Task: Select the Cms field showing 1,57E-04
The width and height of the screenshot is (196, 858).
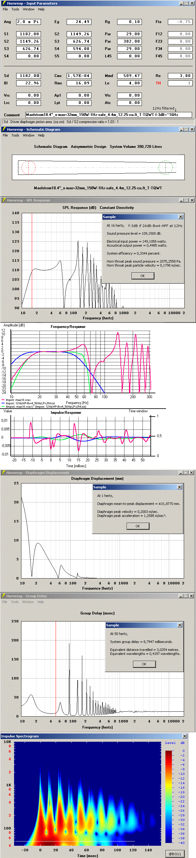Action: pyautogui.click(x=79, y=76)
